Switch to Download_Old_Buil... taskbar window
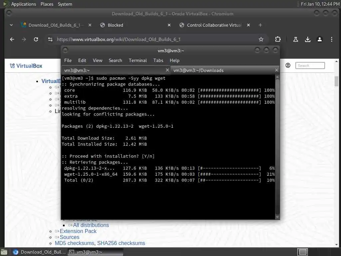The width and height of the screenshot is (341, 256). pos(39,252)
